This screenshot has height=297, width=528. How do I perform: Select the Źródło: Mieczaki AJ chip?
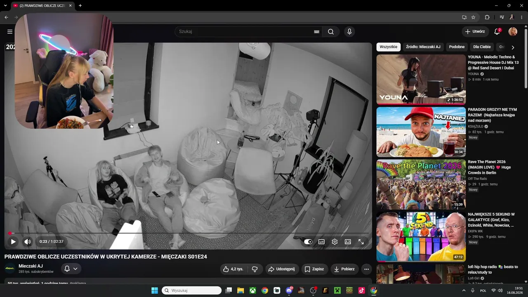pyautogui.click(x=423, y=47)
